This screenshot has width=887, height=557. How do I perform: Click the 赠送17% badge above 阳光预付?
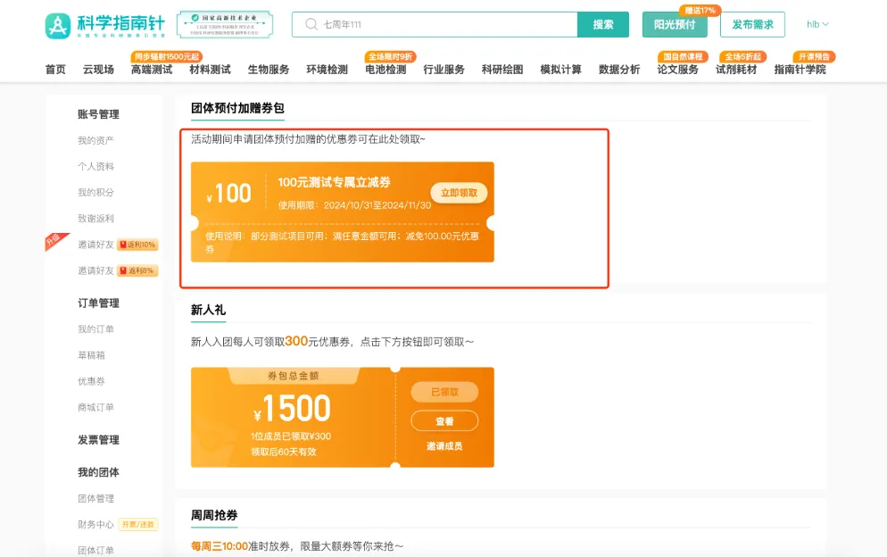click(x=700, y=11)
